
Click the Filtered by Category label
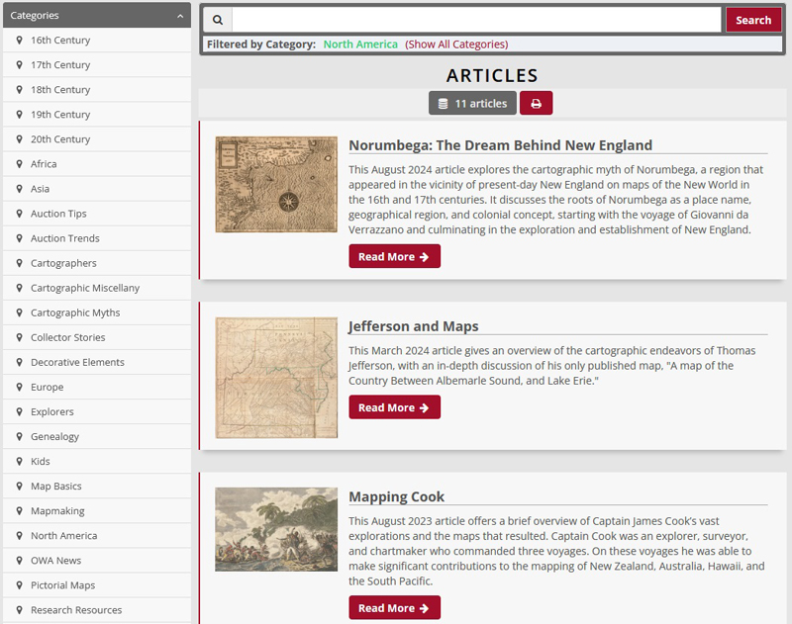click(261, 45)
